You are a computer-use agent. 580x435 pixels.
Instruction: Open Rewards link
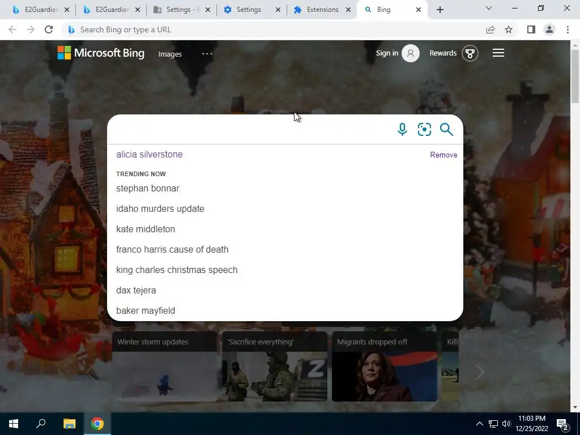[x=443, y=53]
